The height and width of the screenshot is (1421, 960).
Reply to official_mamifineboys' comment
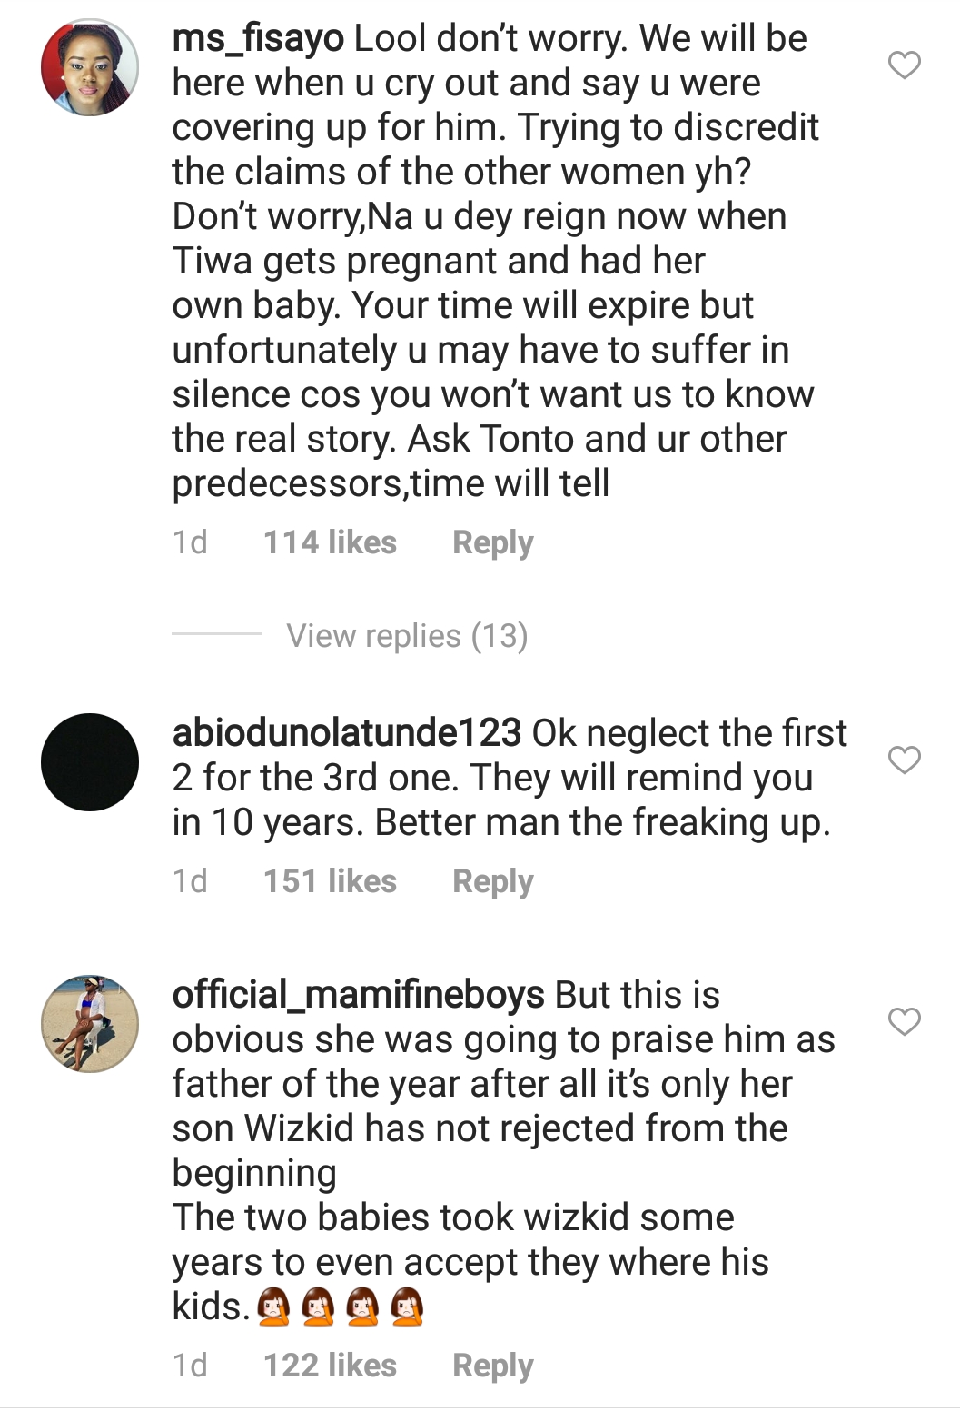coord(492,1365)
